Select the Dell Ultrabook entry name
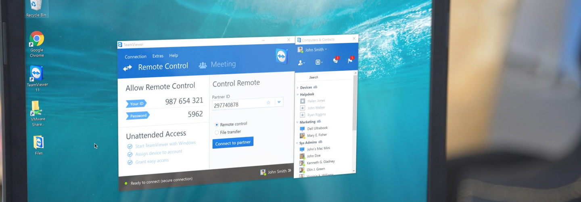This screenshot has width=581, height=202. [x=318, y=128]
